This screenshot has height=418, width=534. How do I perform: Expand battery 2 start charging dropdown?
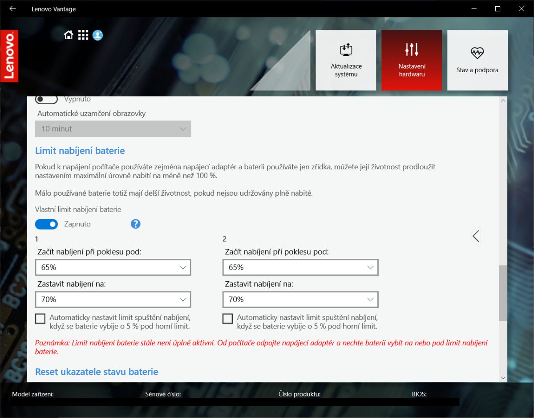tap(300, 267)
